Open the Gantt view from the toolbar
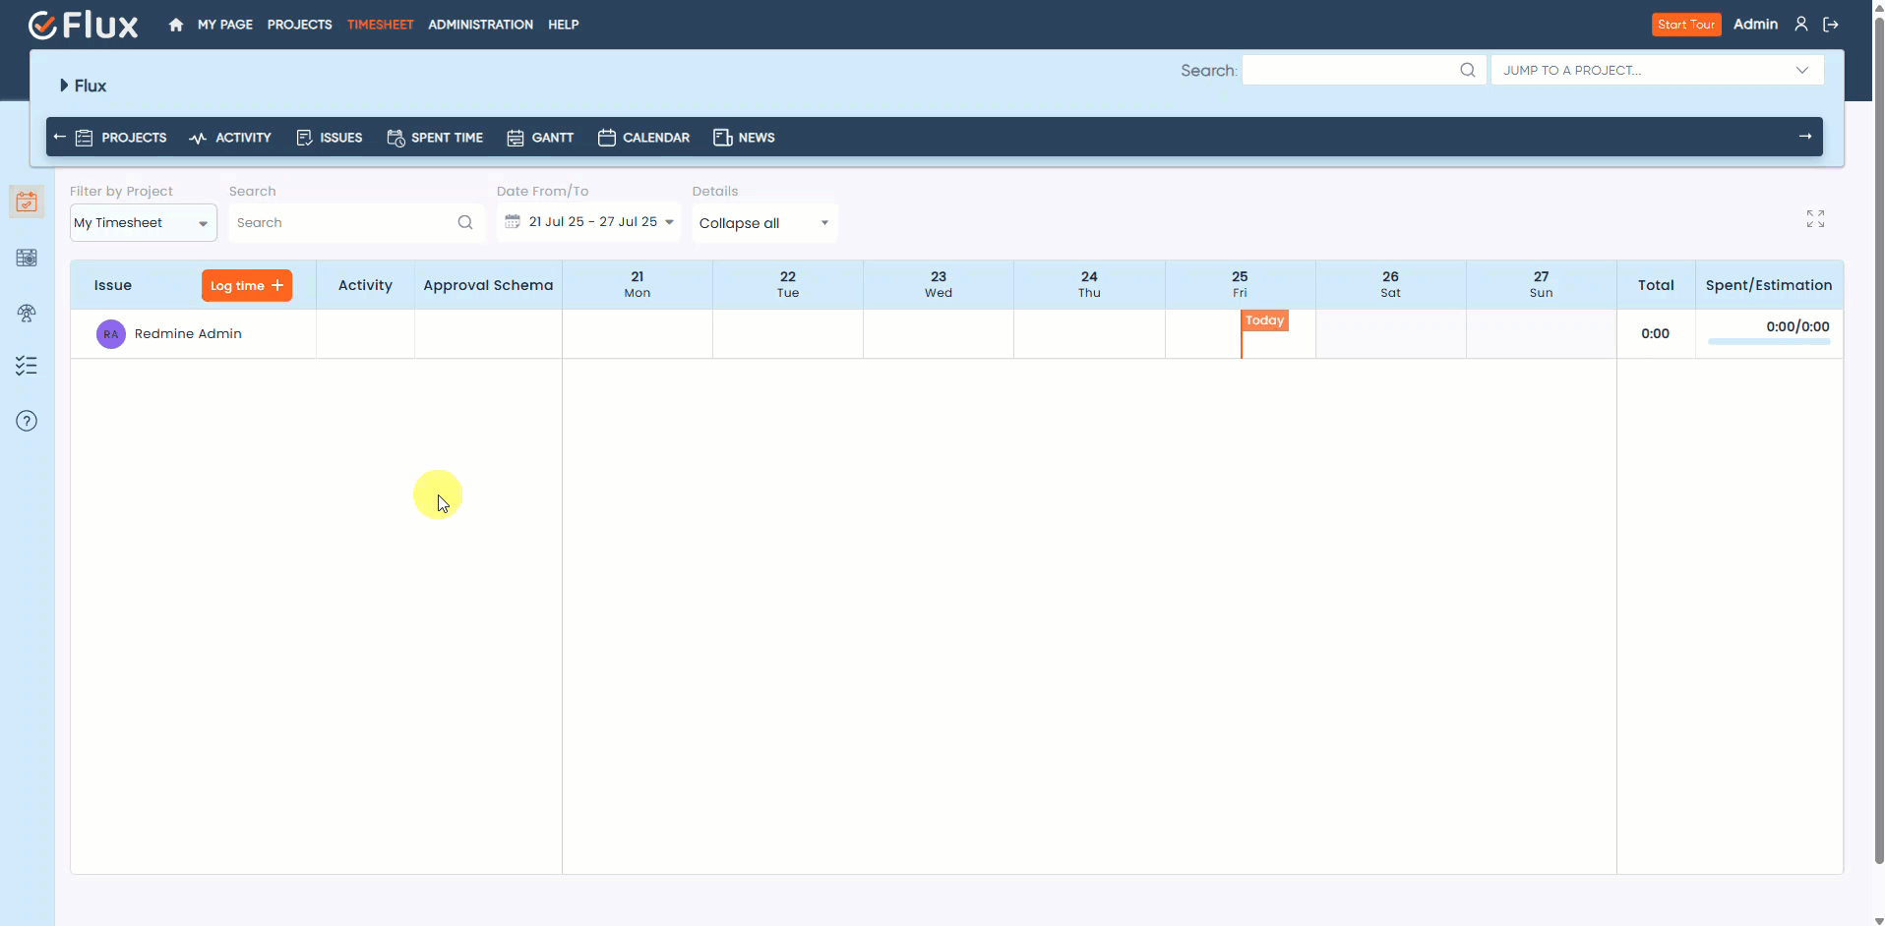1885x926 pixels. 540,138
